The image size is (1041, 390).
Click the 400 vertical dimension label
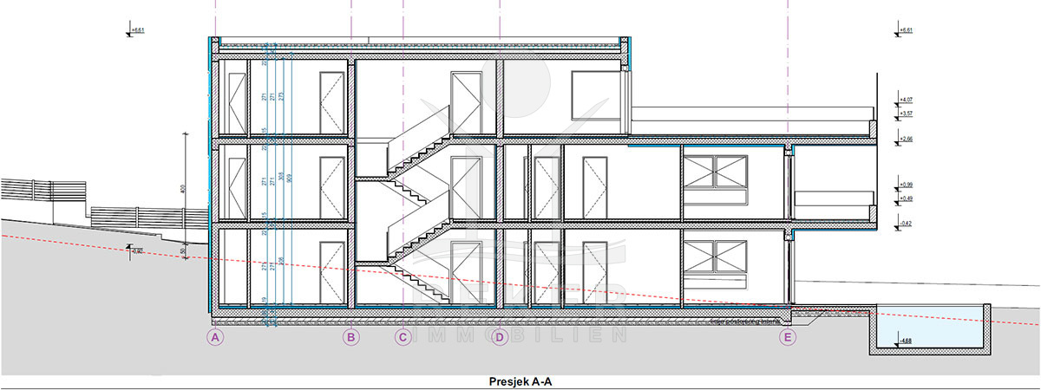[x=183, y=189]
